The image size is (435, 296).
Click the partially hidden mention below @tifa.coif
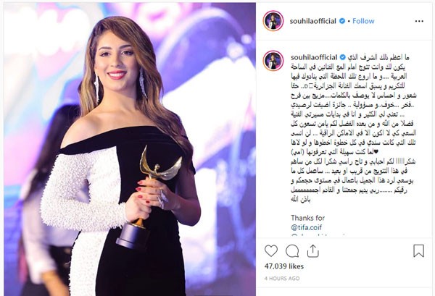click(318, 235)
